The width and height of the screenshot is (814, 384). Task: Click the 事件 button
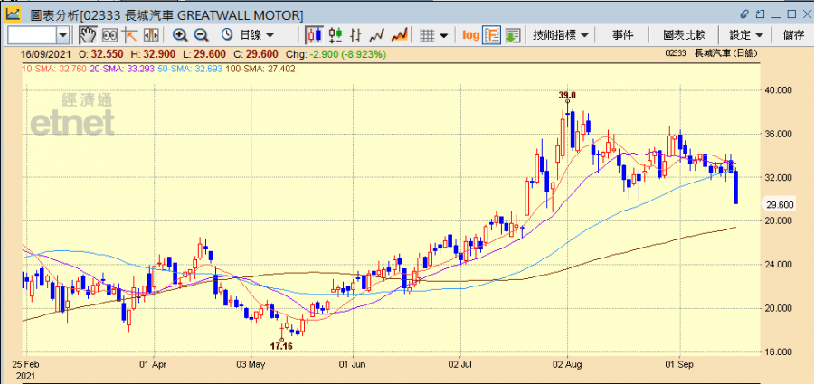(x=623, y=34)
